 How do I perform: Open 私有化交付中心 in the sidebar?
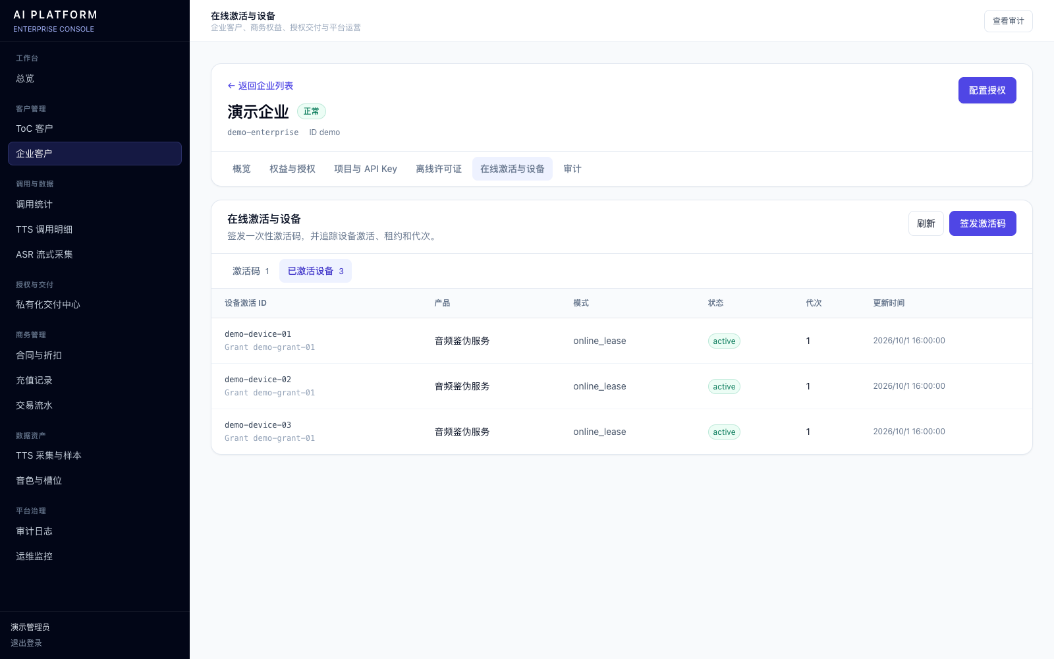[95, 304]
